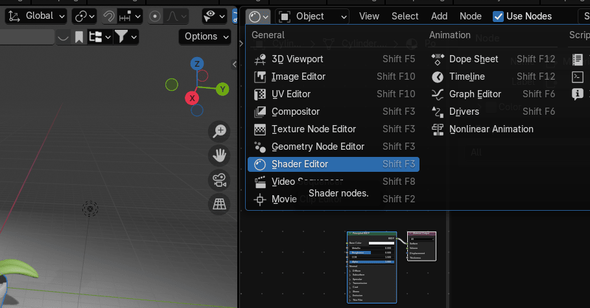Viewport: 590px width, 308px height.
Task: Toggle camera view with the camera gizmo
Action: (220, 180)
